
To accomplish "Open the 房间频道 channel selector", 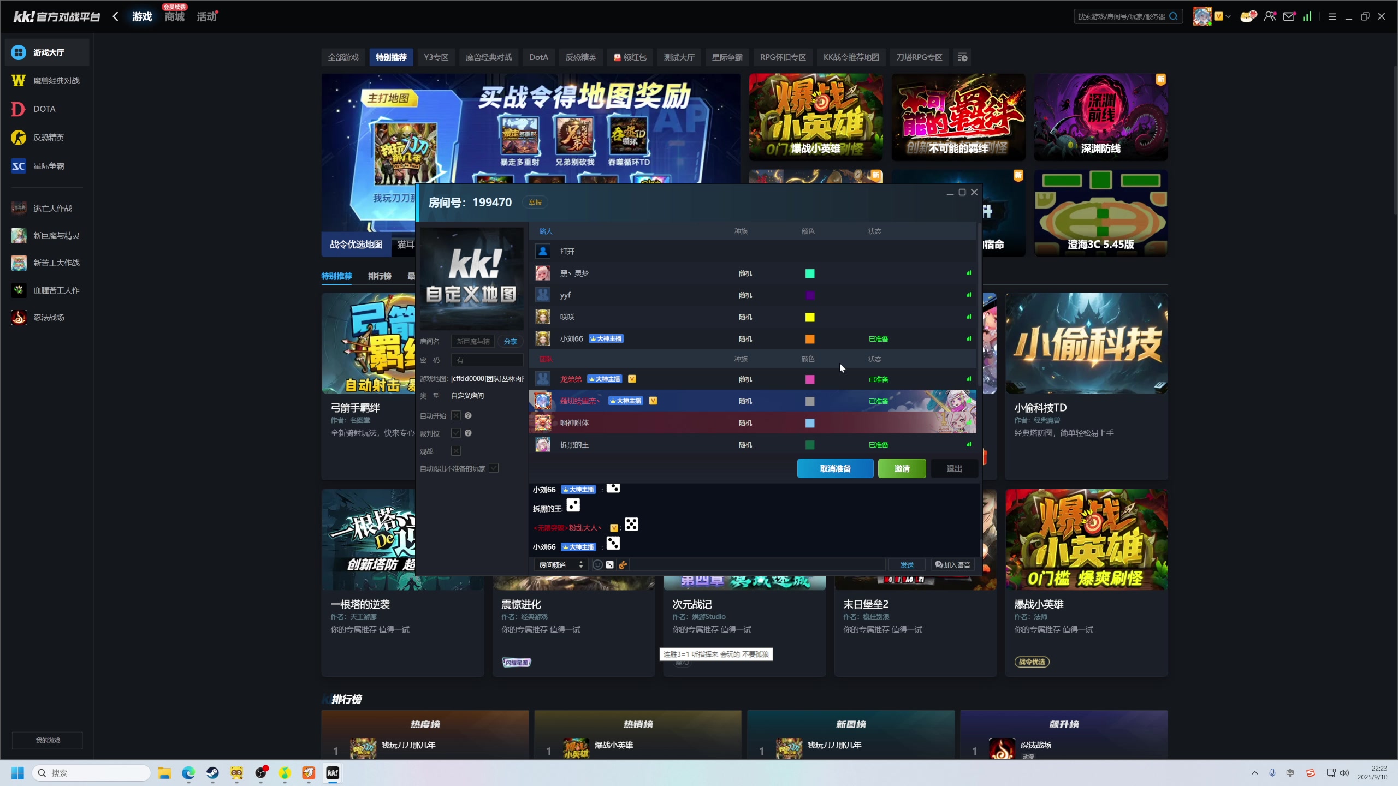I will pyautogui.click(x=561, y=565).
